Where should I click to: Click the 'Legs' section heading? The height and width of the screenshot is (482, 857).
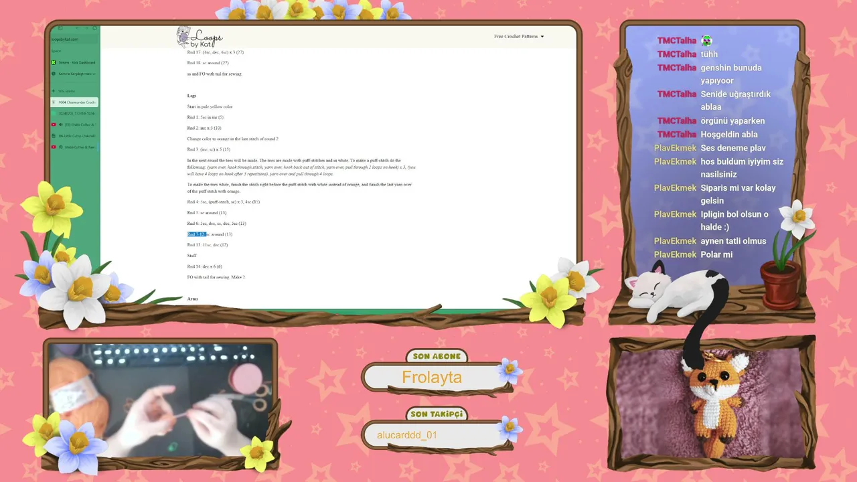[191, 96]
